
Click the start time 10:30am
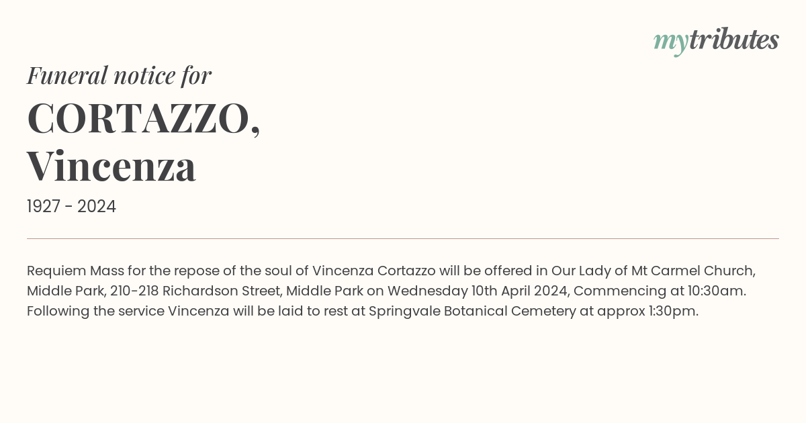717,291
